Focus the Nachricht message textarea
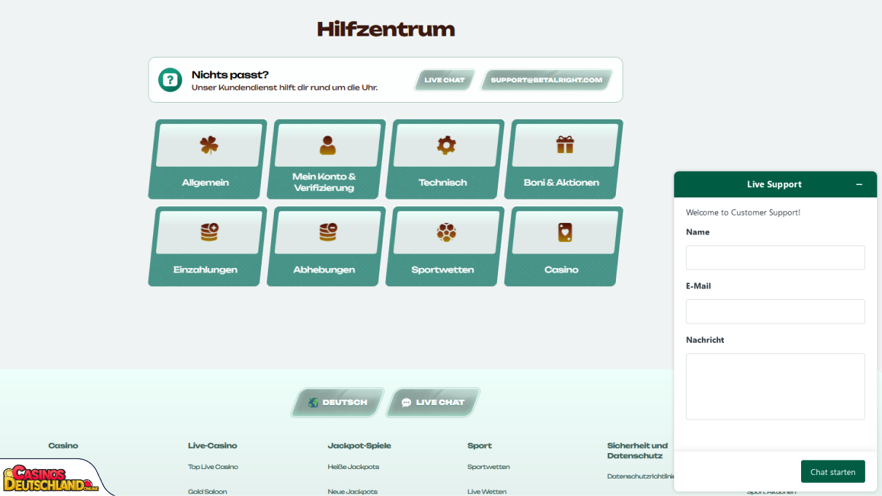The width and height of the screenshot is (882, 496). [776, 387]
